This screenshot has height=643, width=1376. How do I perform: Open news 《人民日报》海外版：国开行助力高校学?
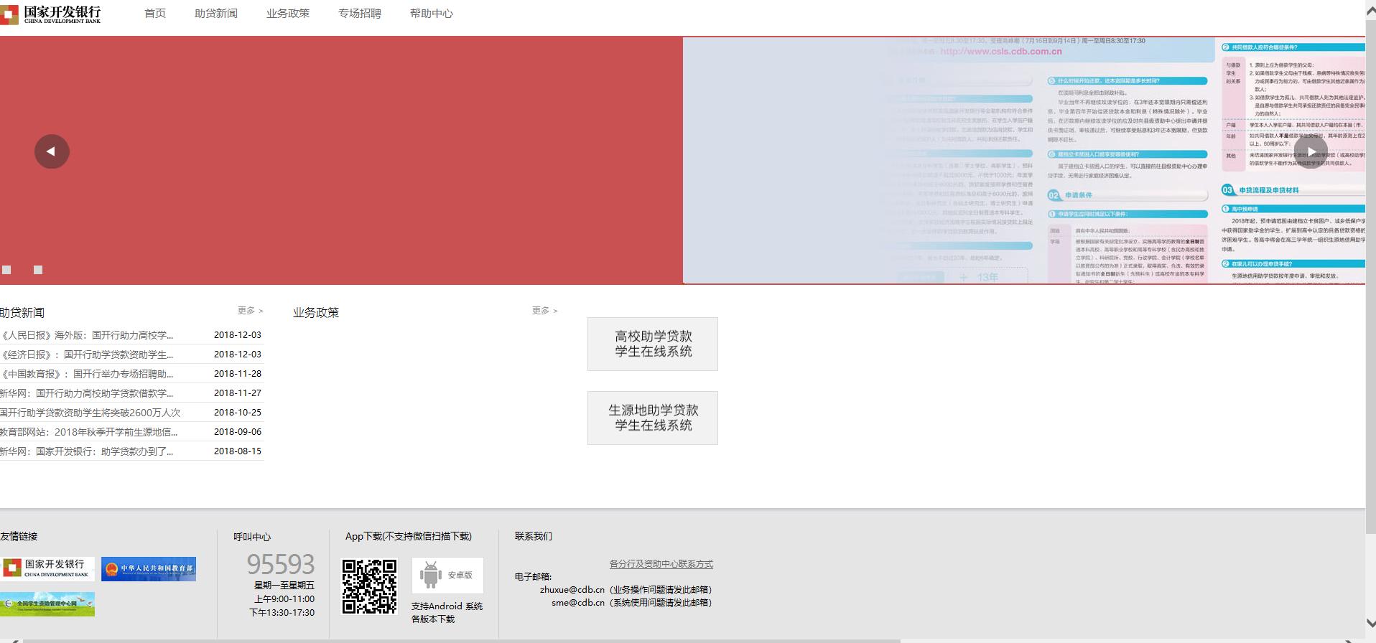(87, 335)
